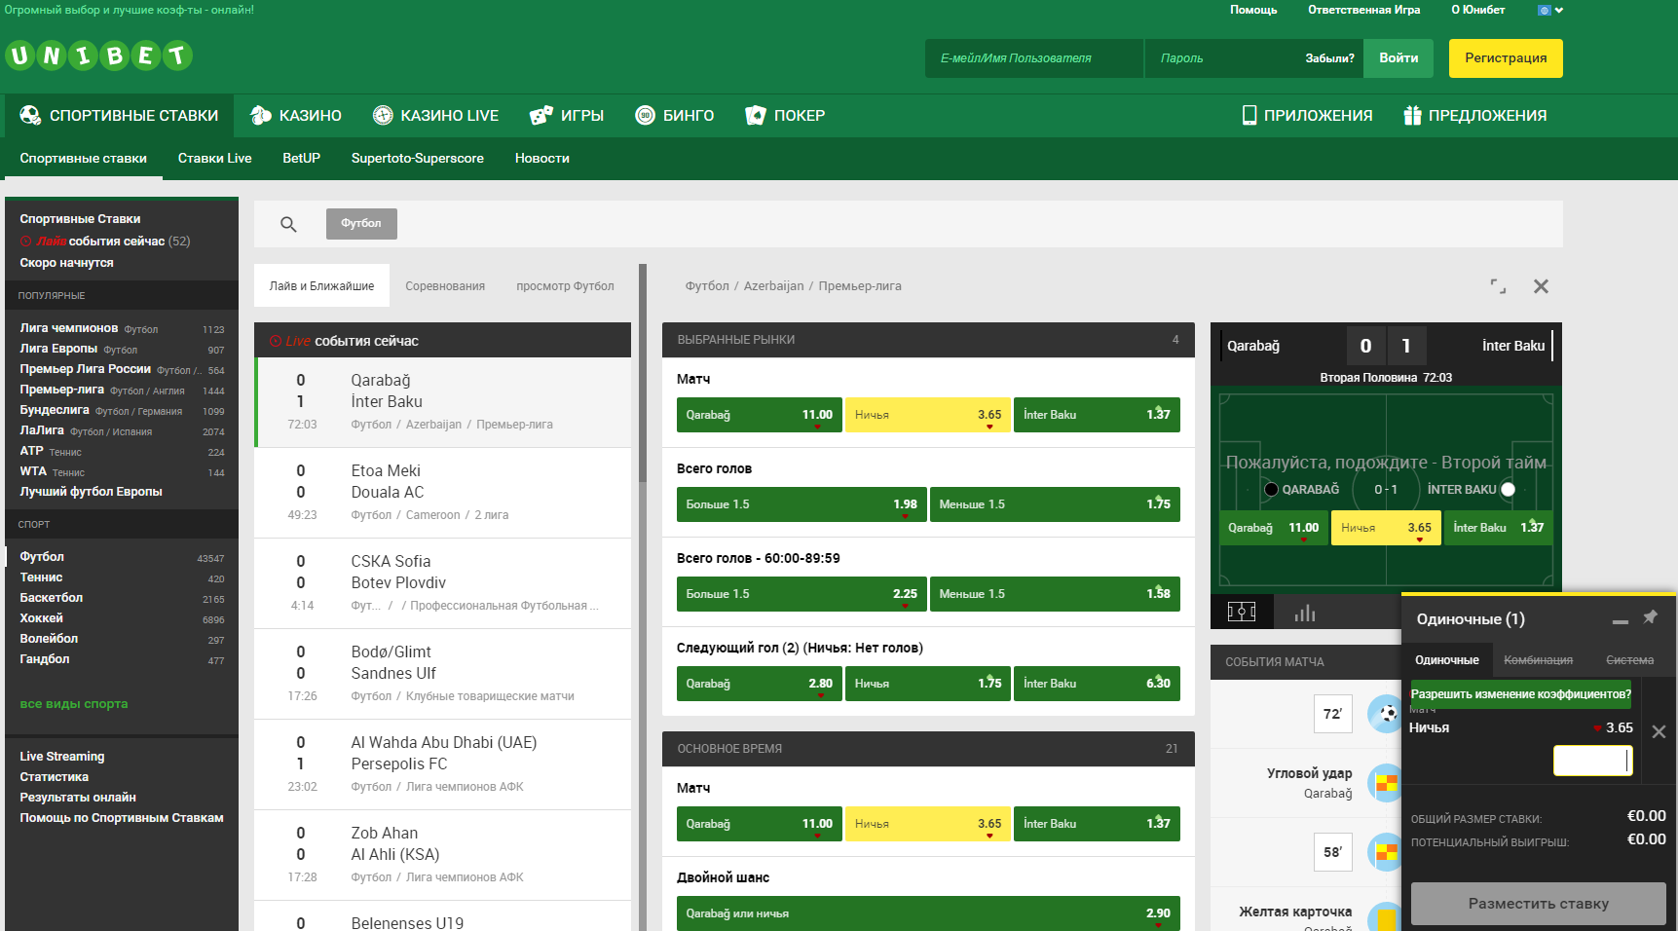Screen dimensions: 1678x931
Task: Open the Помощь link at top
Action: point(1253,10)
